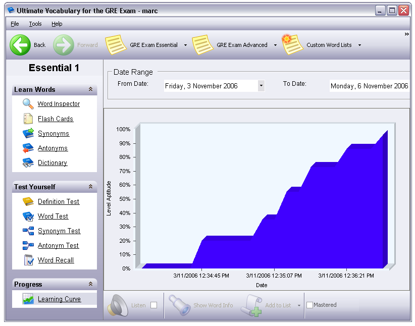This screenshot has width=415, height=326.
Task: Open the Custom Word Lists notepad icon
Action: tap(292, 44)
